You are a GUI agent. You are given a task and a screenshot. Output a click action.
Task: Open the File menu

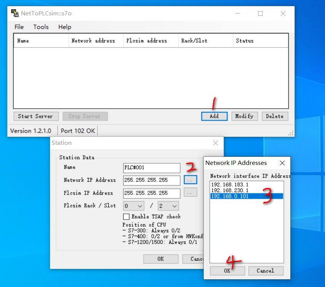19,27
